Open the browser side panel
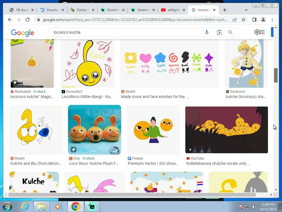Viewport: 282px width, 212px height. click(x=254, y=20)
